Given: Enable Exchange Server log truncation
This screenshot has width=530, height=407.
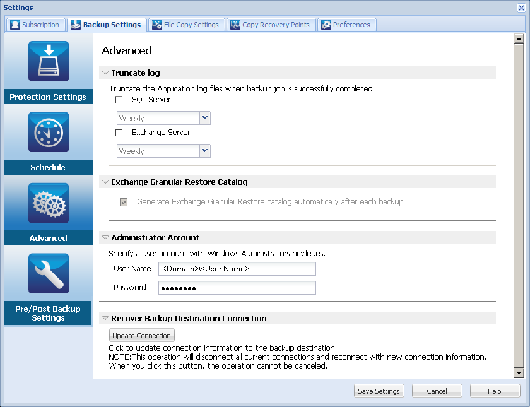Looking at the screenshot, I should coord(118,133).
